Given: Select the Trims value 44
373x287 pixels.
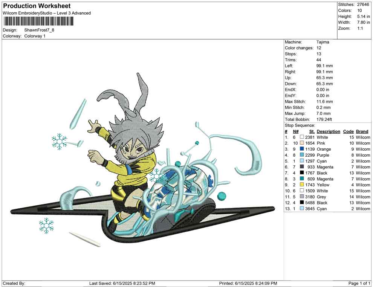Looking at the screenshot, I should pyautogui.click(x=319, y=60).
